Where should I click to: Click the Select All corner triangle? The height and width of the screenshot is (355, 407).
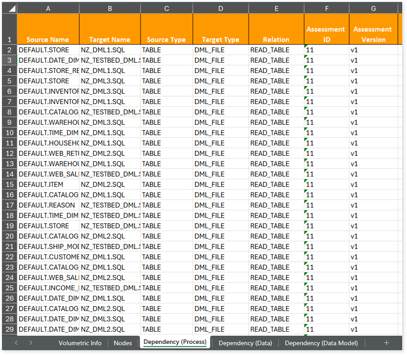pyautogui.click(x=10, y=9)
